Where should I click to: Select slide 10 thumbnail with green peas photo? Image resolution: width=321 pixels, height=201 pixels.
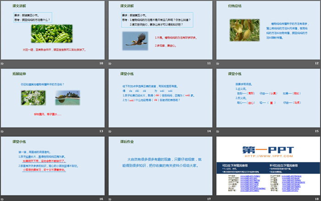click(53, 30)
